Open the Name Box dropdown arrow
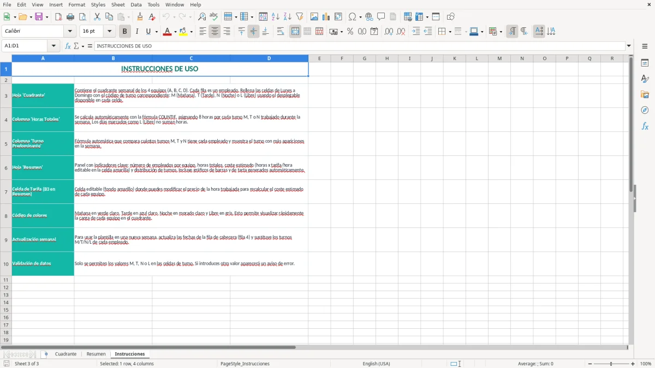 (x=53, y=46)
